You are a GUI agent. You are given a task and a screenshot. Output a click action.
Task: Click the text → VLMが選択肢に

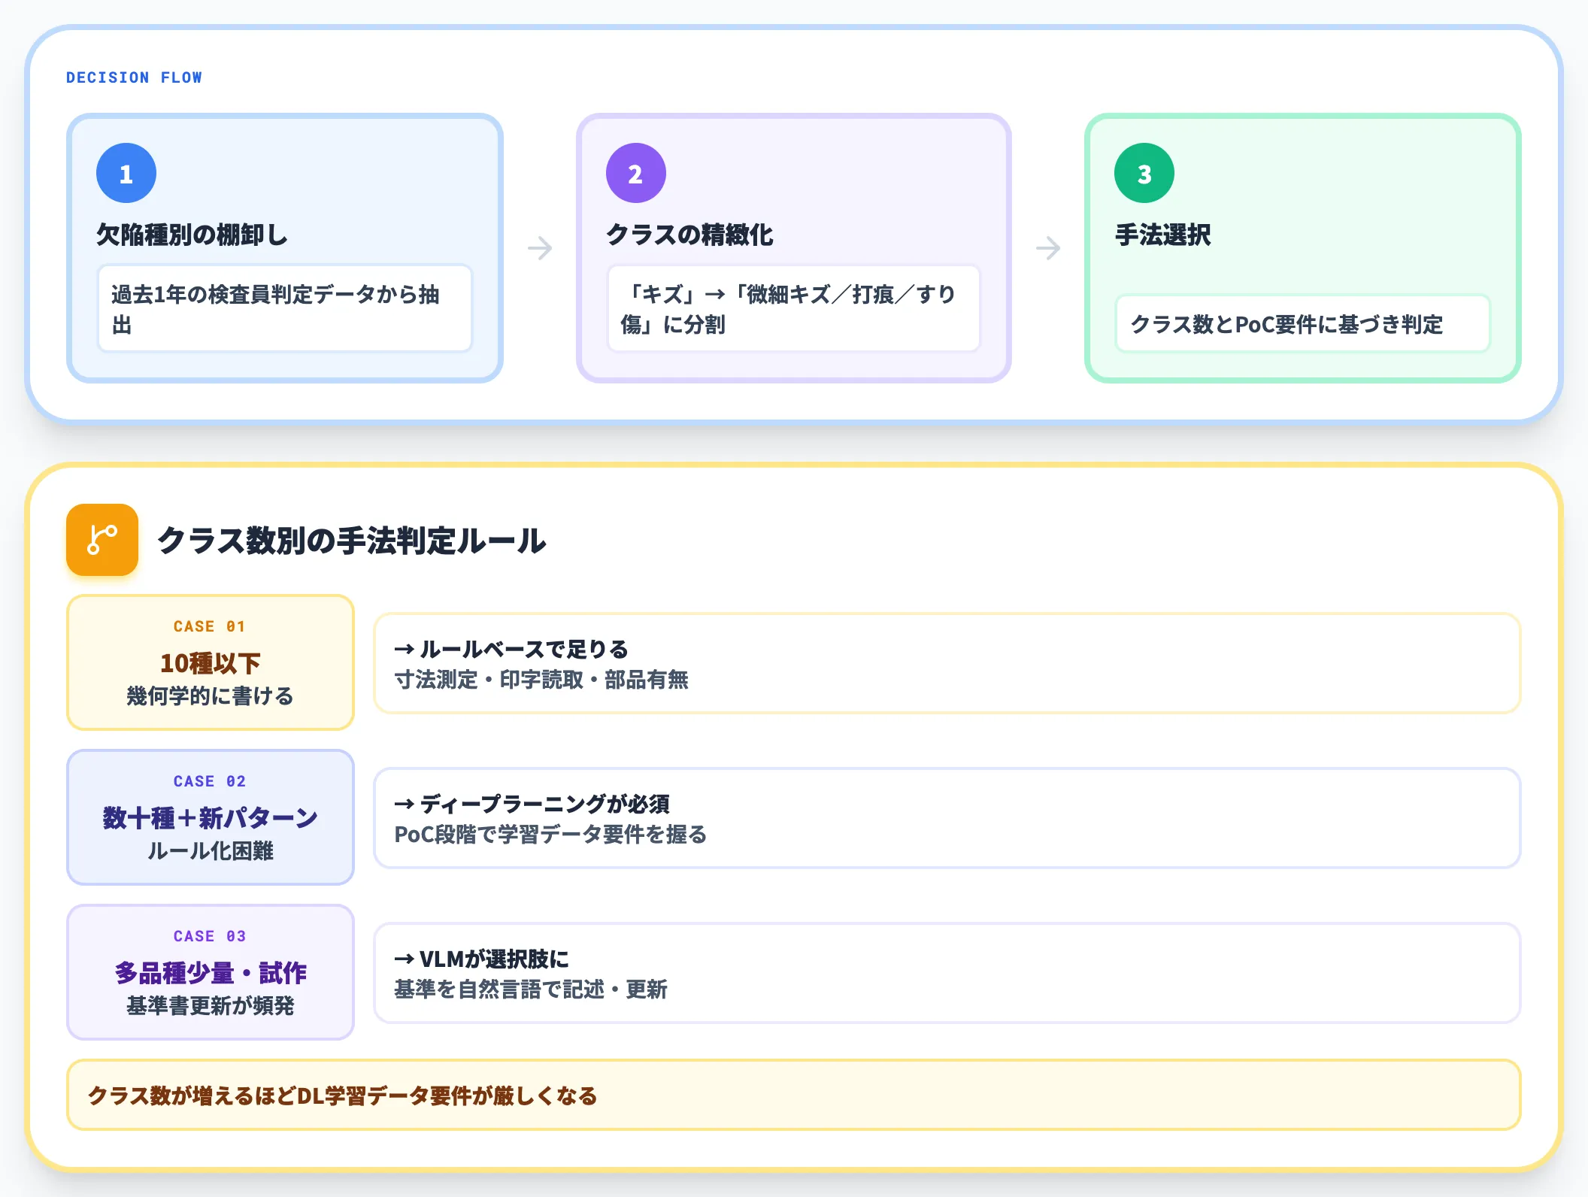[x=482, y=959]
